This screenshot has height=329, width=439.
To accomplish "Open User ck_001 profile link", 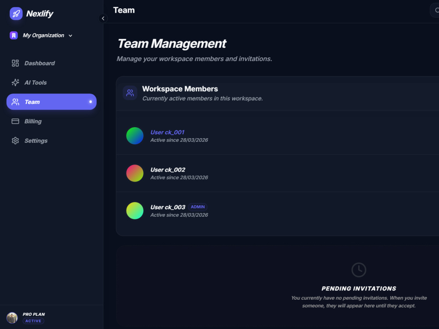I will (x=167, y=132).
